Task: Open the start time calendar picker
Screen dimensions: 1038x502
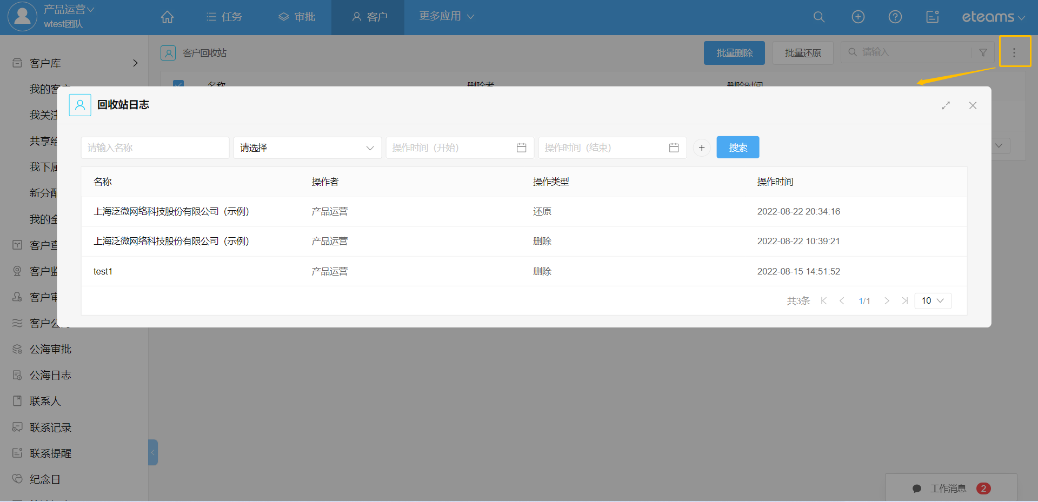Action: tap(521, 148)
